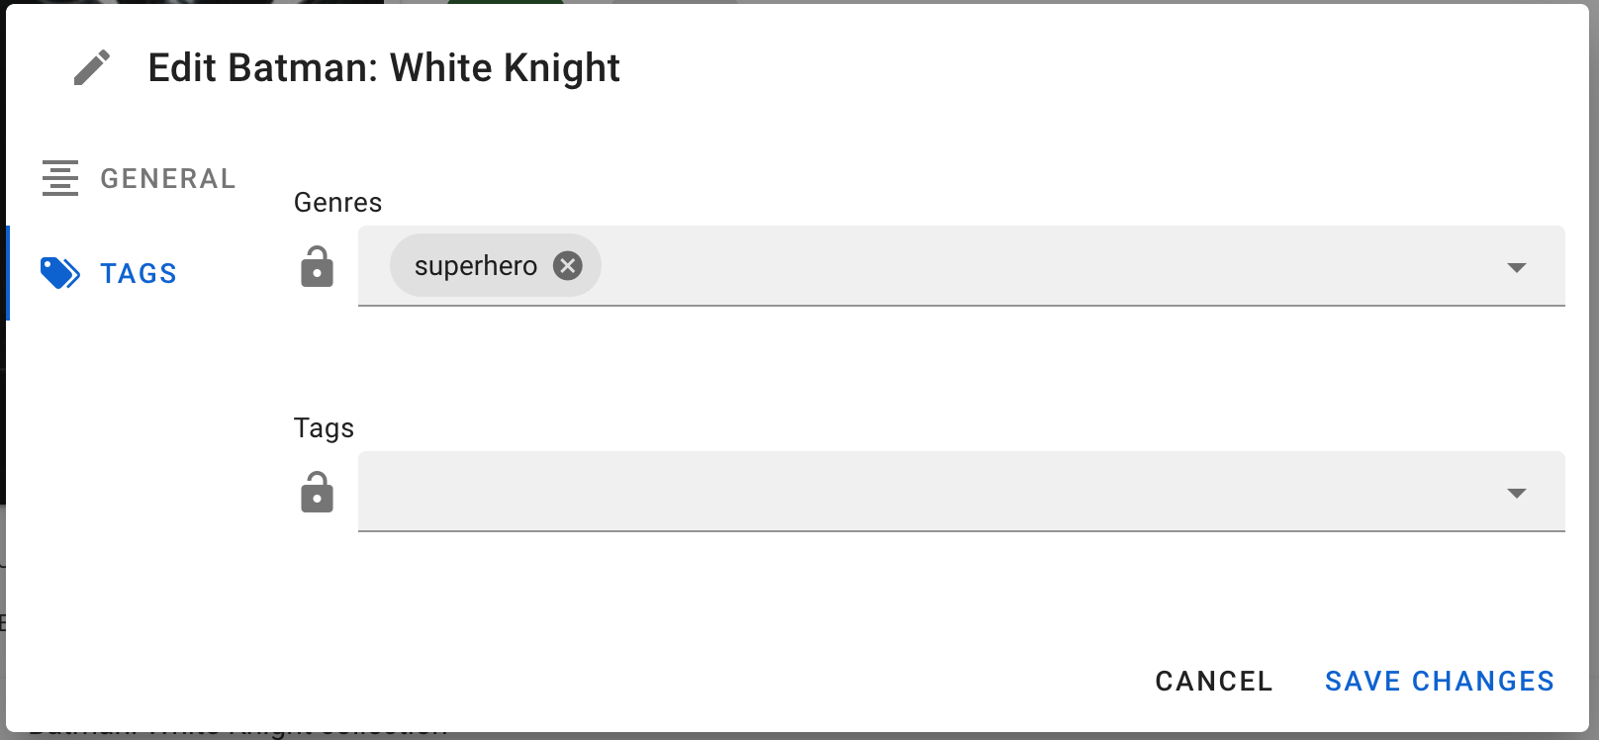This screenshot has height=740, width=1599.
Task: Click the blue tag icon in sidebar
Action: point(60,273)
